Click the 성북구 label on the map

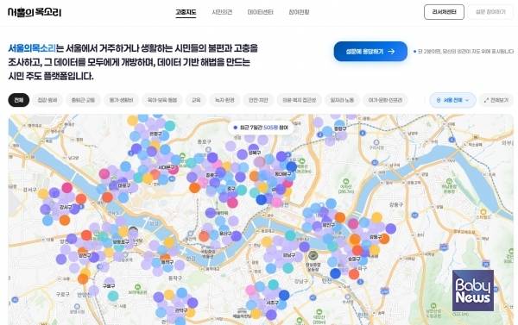tap(255, 153)
